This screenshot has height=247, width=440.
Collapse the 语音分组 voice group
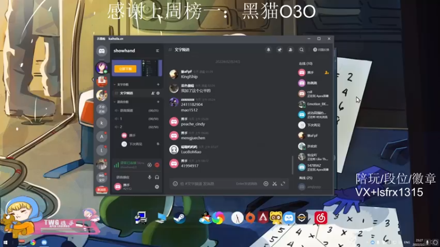(x=121, y=102)
